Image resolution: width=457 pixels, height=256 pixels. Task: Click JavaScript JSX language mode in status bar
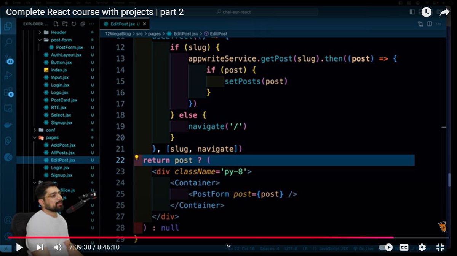click(x=334, y=249)
